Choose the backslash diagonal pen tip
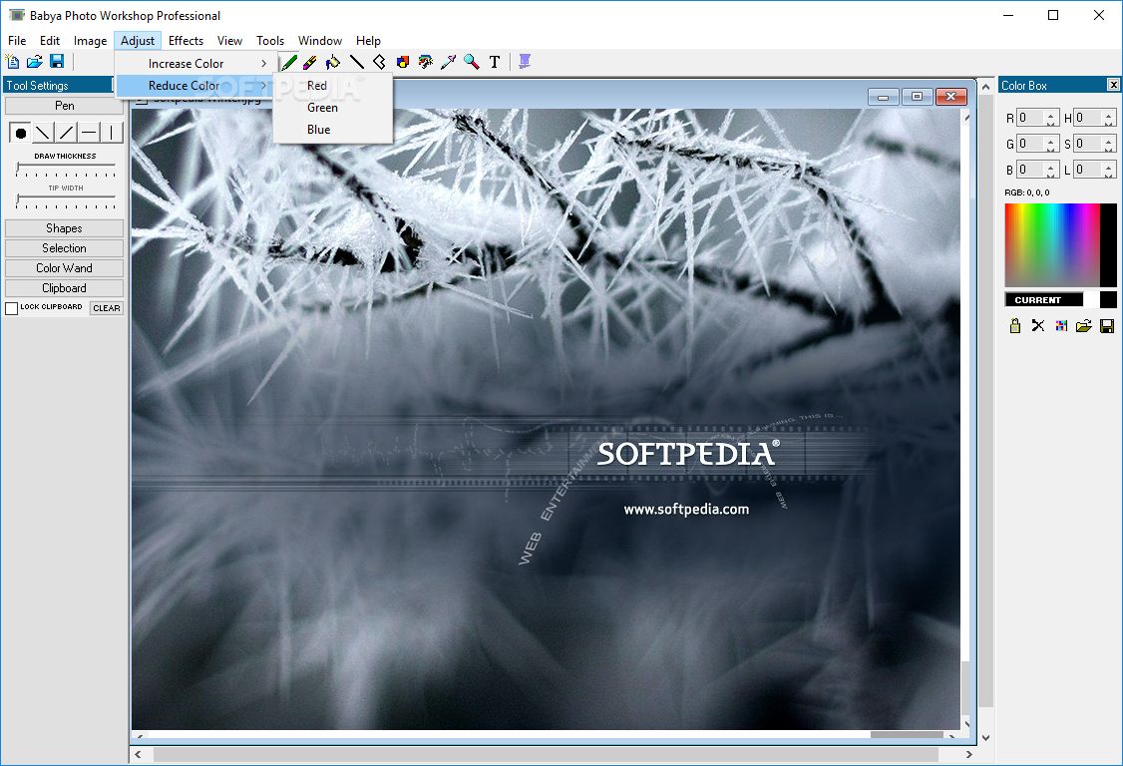 point(43,133)
